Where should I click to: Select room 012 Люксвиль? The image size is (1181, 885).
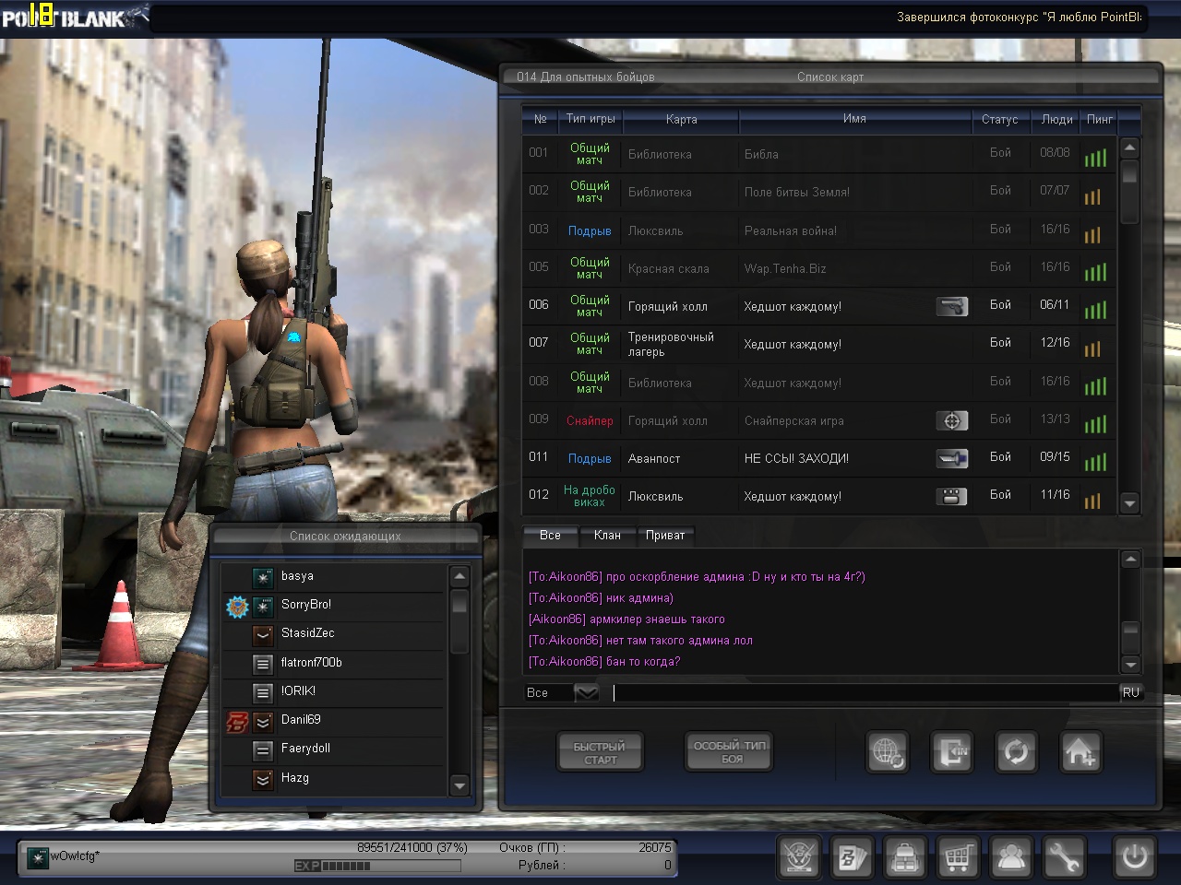tap(819, 496)
